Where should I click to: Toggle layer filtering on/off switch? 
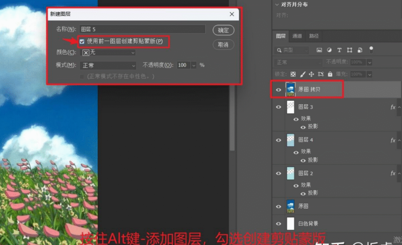pyautogui.click(x=371, y=50)
